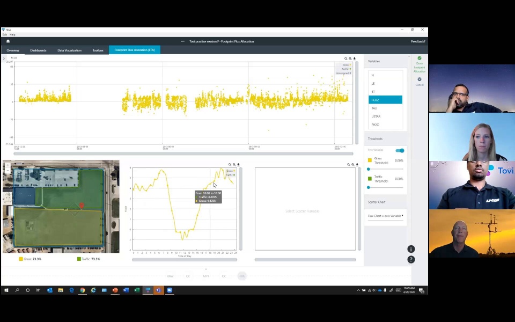Open the info circle icon

pyautogui.click(x=411, y=249)
